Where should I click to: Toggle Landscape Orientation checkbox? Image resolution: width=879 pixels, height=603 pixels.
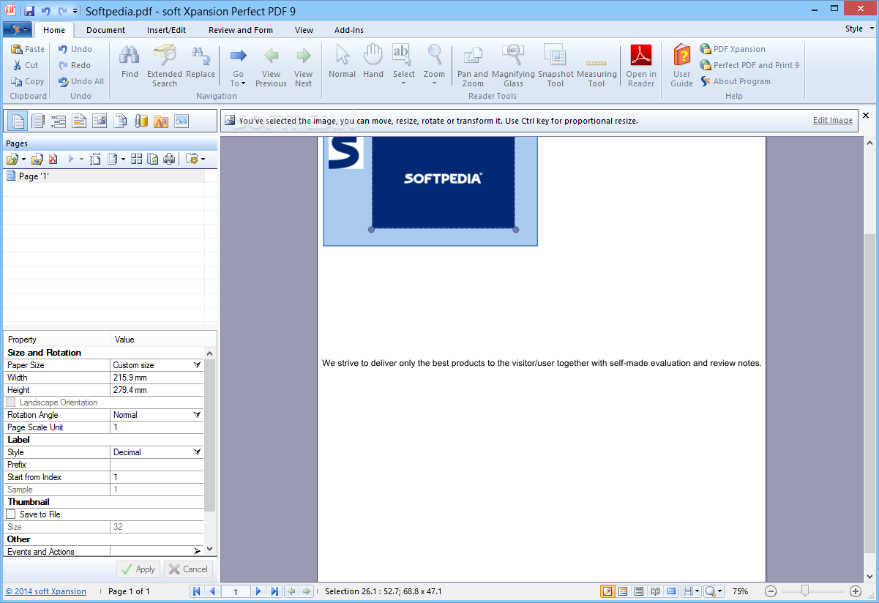10,402
